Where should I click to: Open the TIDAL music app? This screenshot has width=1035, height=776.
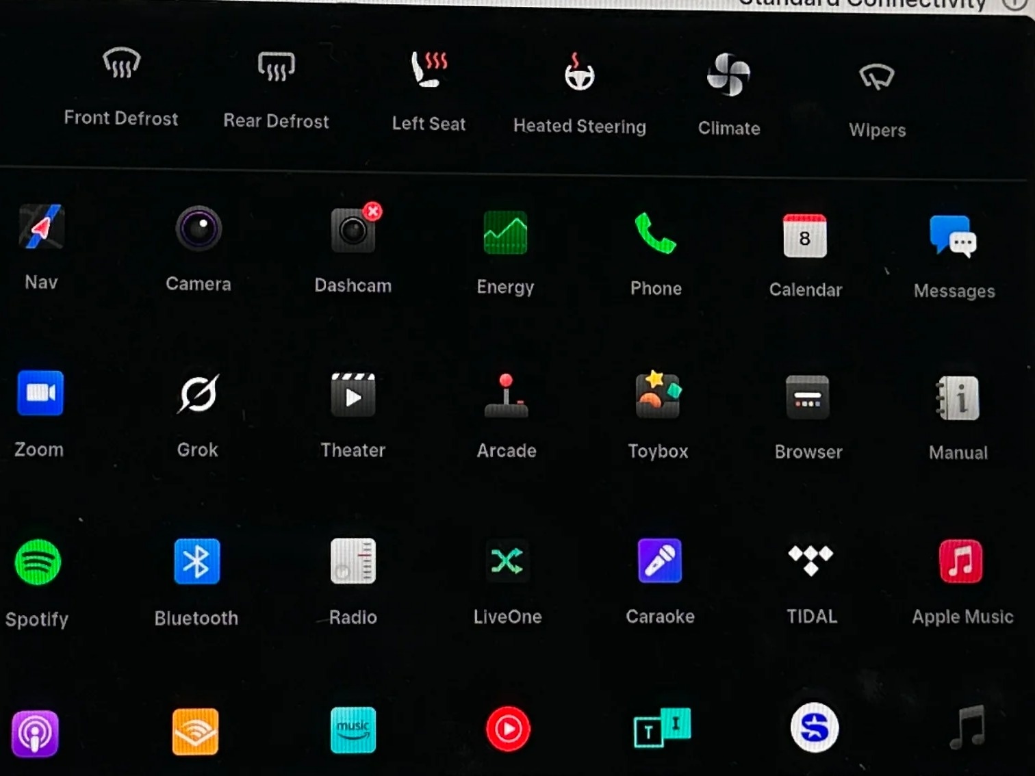pos(811,561)
